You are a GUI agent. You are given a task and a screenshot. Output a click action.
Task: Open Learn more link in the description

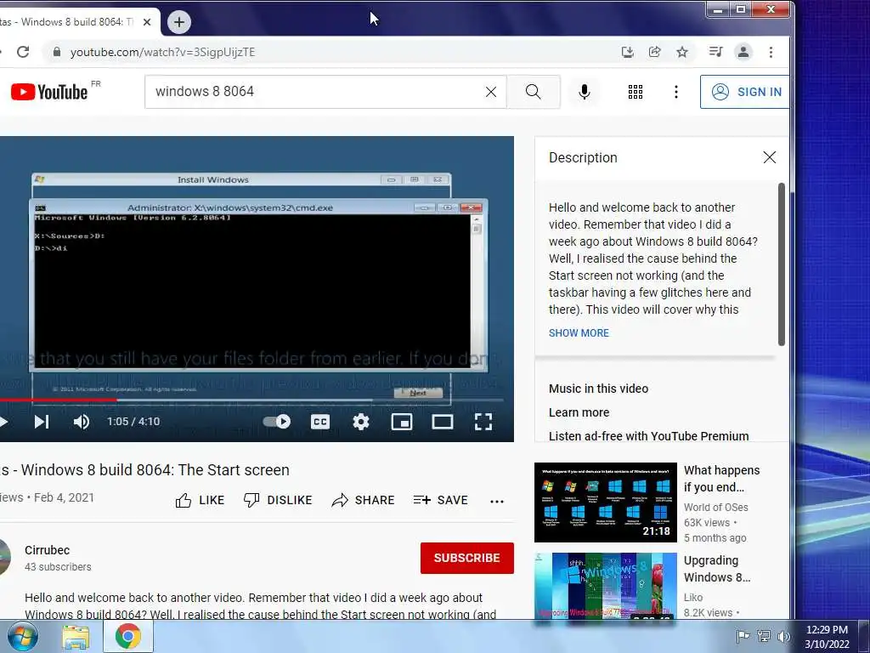579,412
